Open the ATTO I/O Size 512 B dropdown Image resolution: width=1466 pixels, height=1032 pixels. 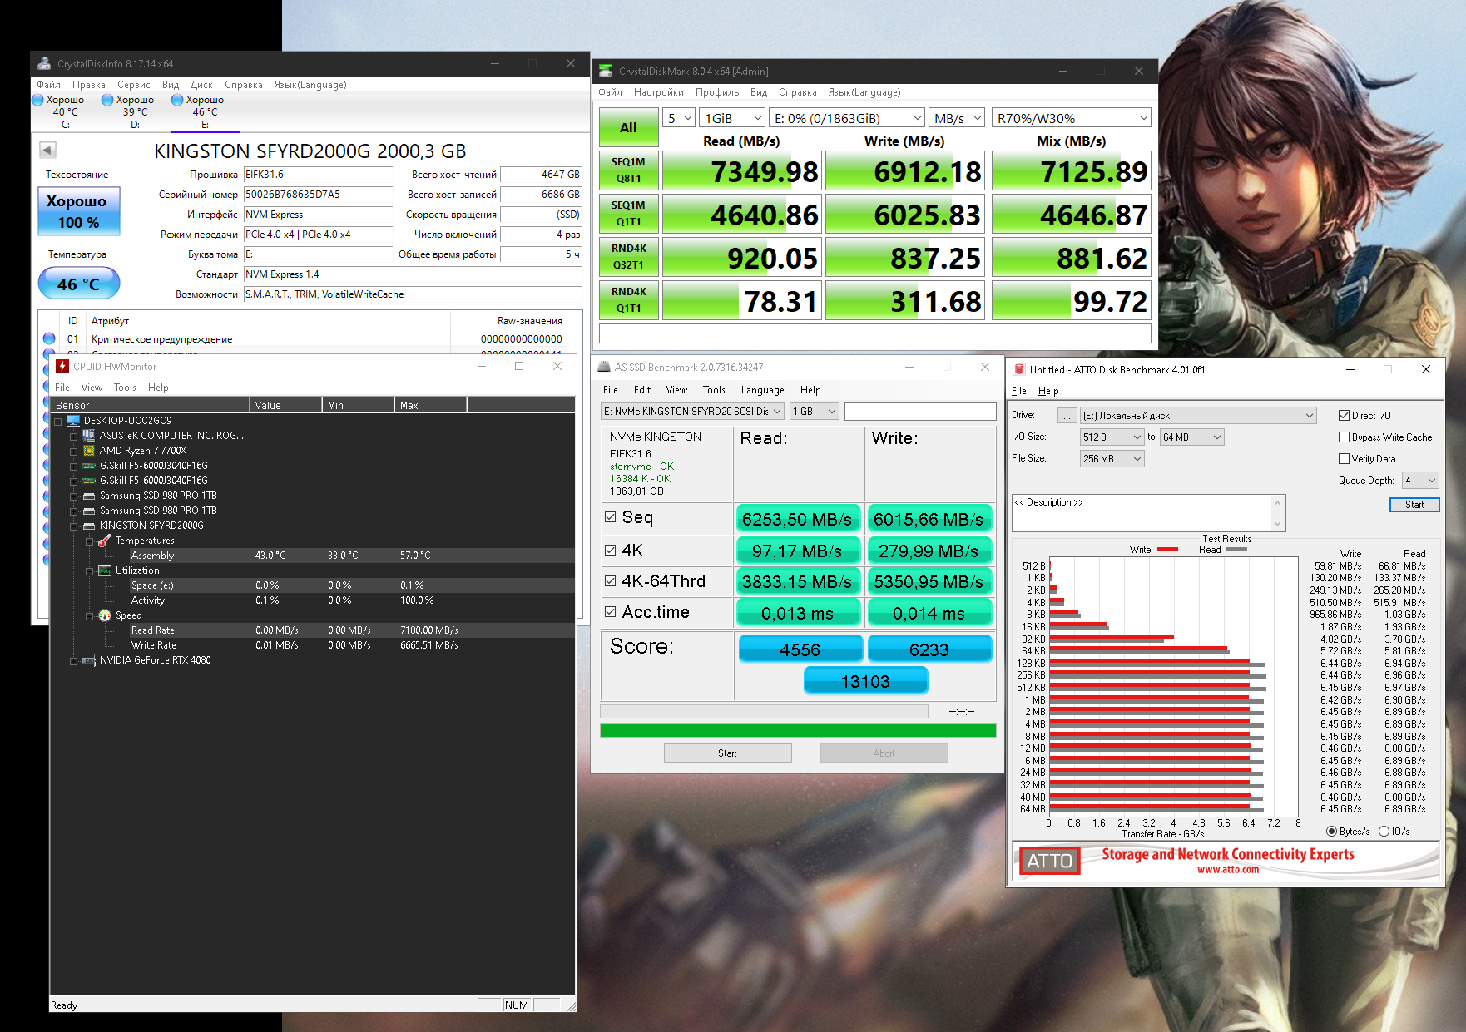point(1112,437)
